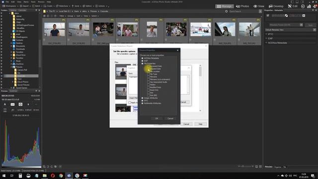Click the rotate right icon in bottom toolbar
The height and width of the screenshot is (179, 318).
52,167
